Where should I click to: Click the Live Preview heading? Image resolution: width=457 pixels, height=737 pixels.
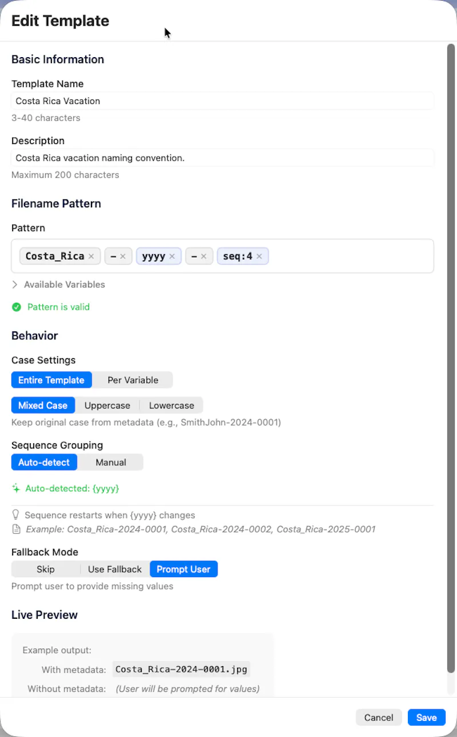(x=45, y=615)
